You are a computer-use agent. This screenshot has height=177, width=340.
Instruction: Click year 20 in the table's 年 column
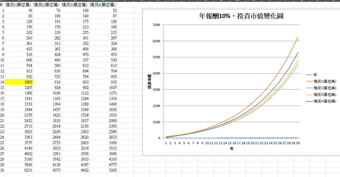click(2, 115)
